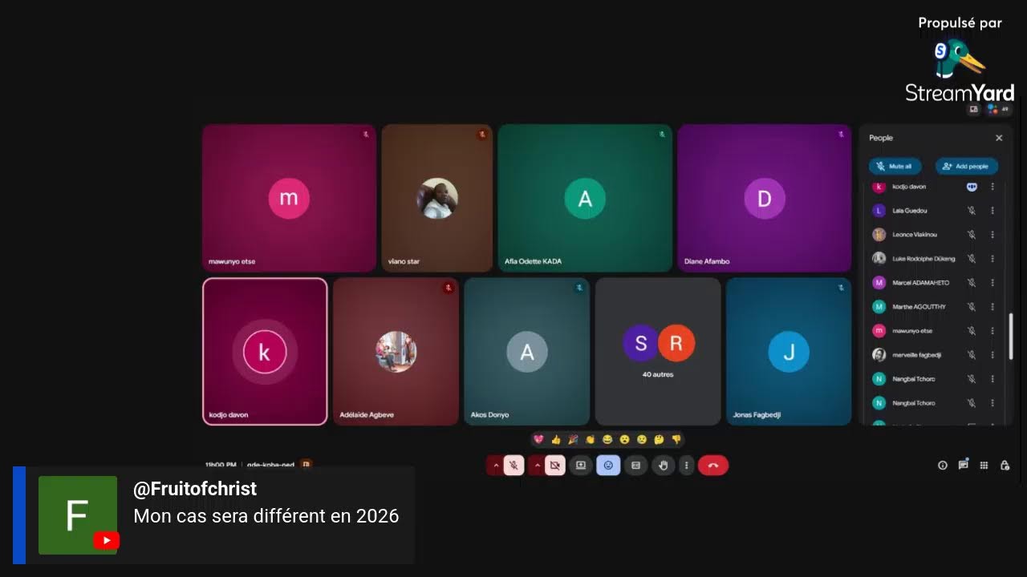Click Leonce Vlakinou's avatar in People list
The width and height of the screenshot is (1027, 577).
tap(879, 235)
